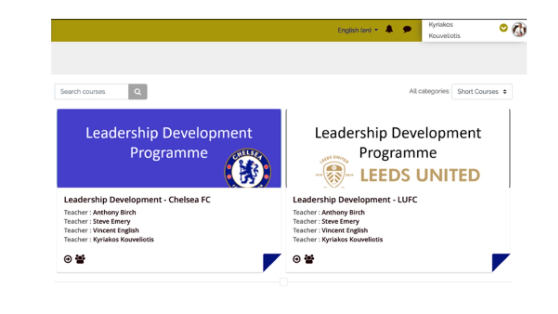Open Anthony Birch in Chelsea FC card
Screen dimensions: 558x314
point(114,213)
